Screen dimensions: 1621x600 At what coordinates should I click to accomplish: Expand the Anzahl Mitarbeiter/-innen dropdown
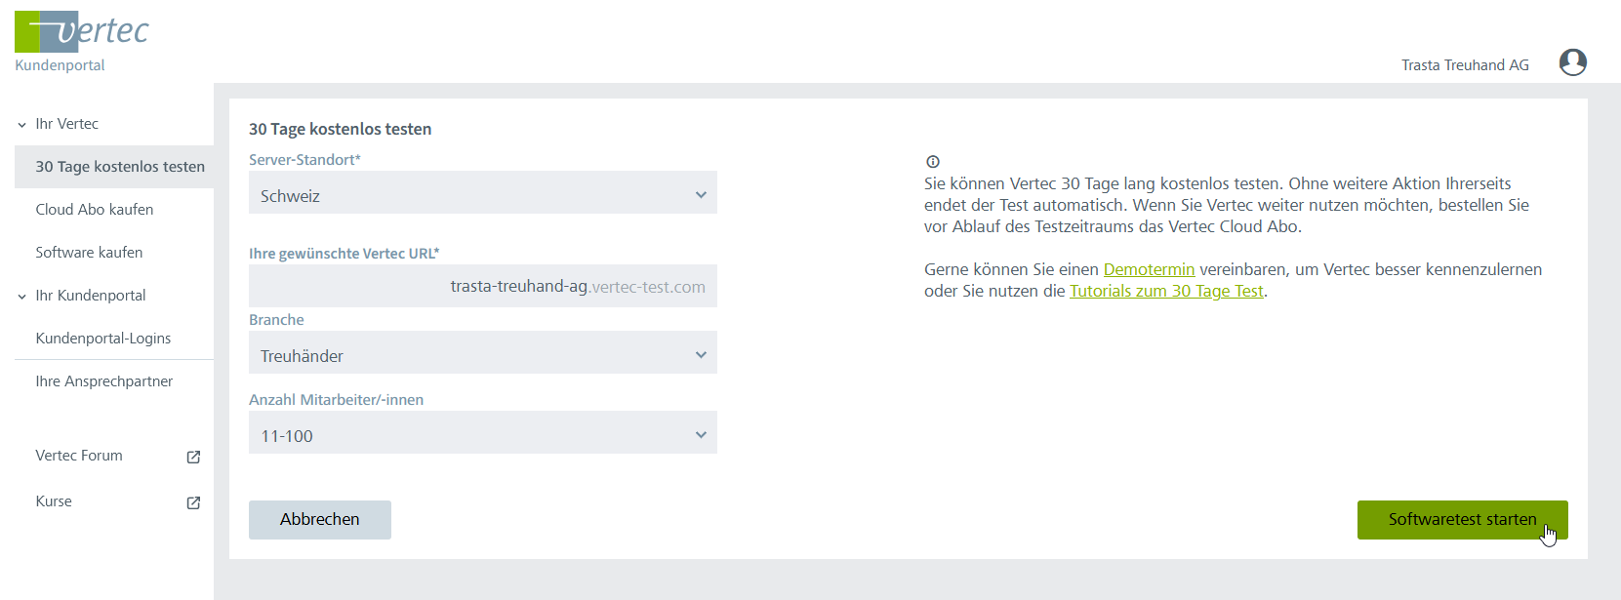pos(482,435)
